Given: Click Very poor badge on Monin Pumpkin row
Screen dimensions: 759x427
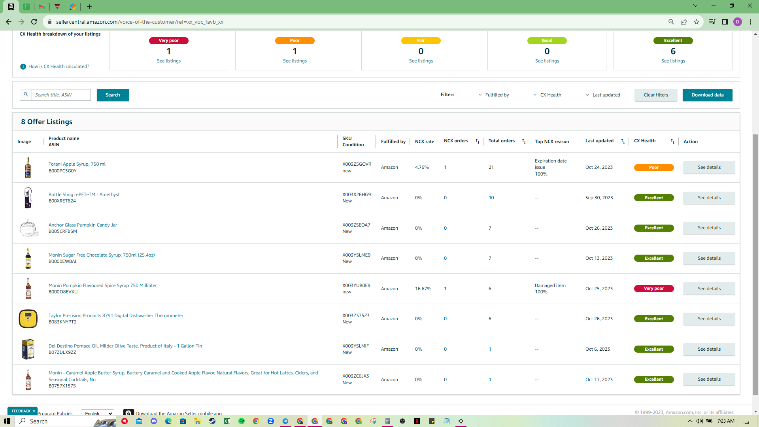Looking at the screenshot, I should pos(654,289).
